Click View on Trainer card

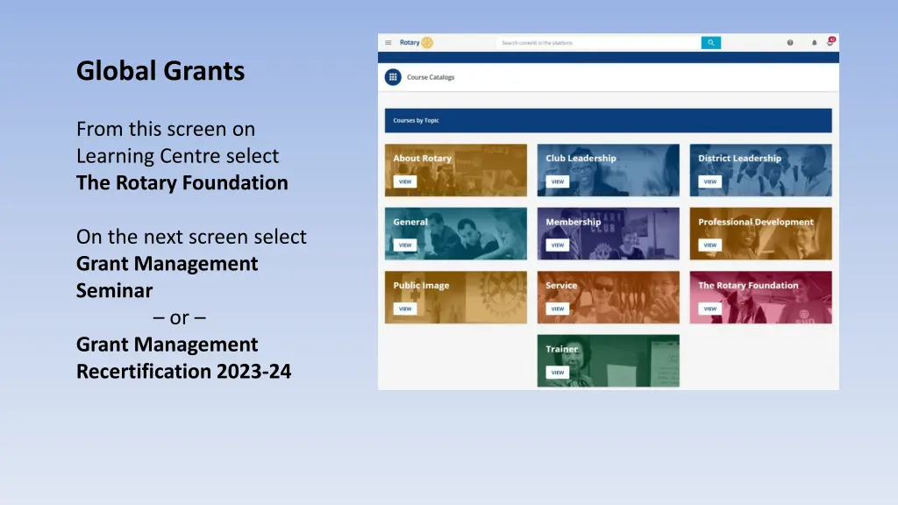(557, 372)
